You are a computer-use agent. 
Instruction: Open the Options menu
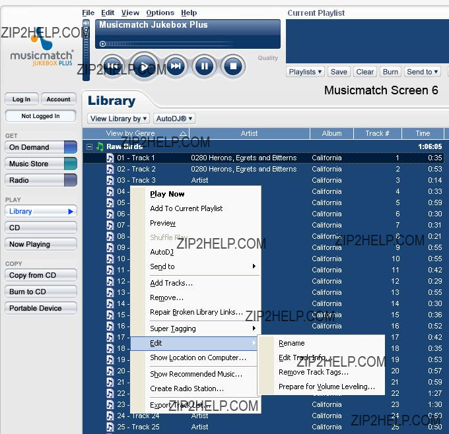click(160, 13)
